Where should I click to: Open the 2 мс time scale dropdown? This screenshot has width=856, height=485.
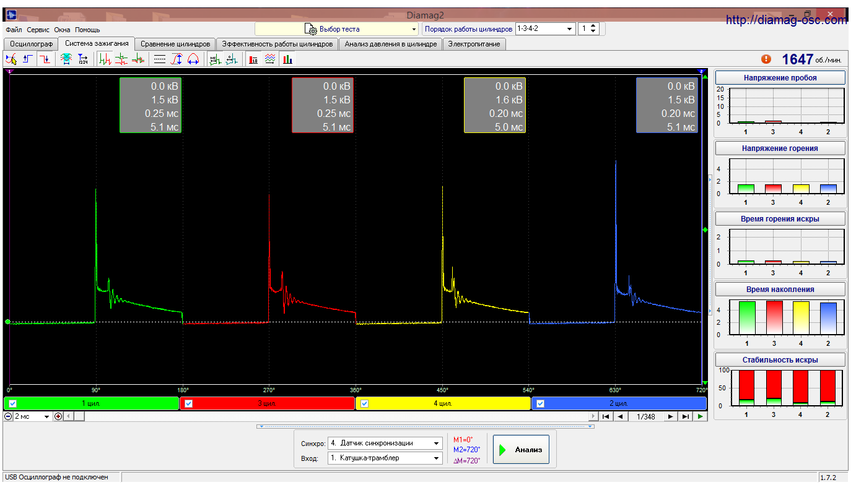tap(32, 416)
